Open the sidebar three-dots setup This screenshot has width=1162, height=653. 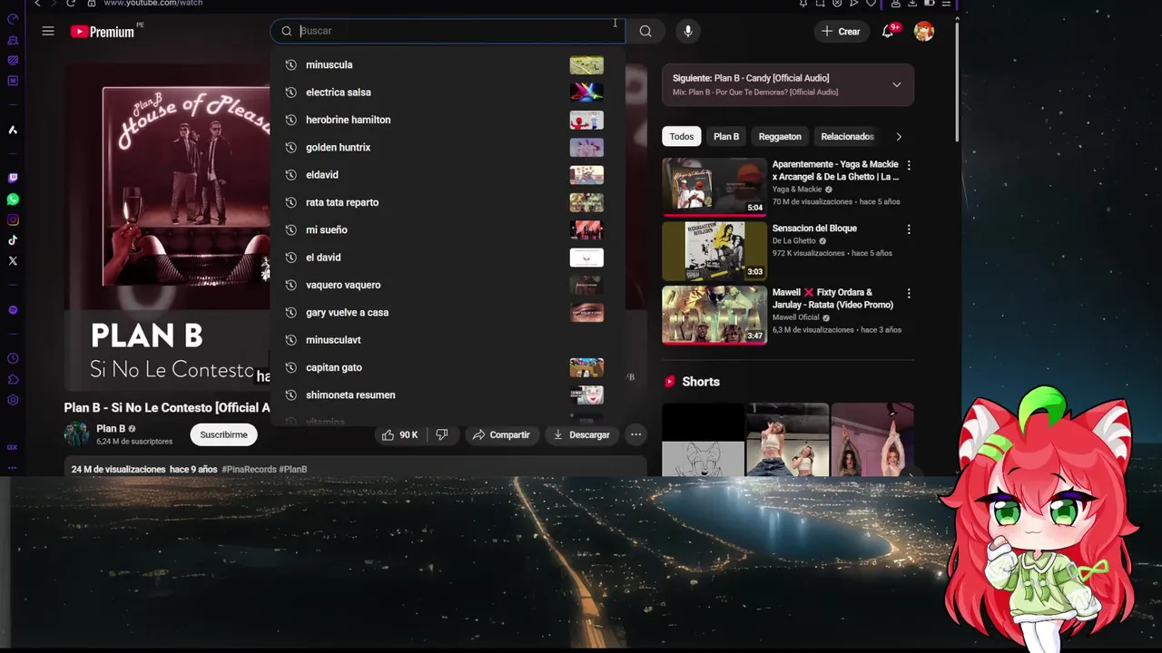[x=13, y=468]
